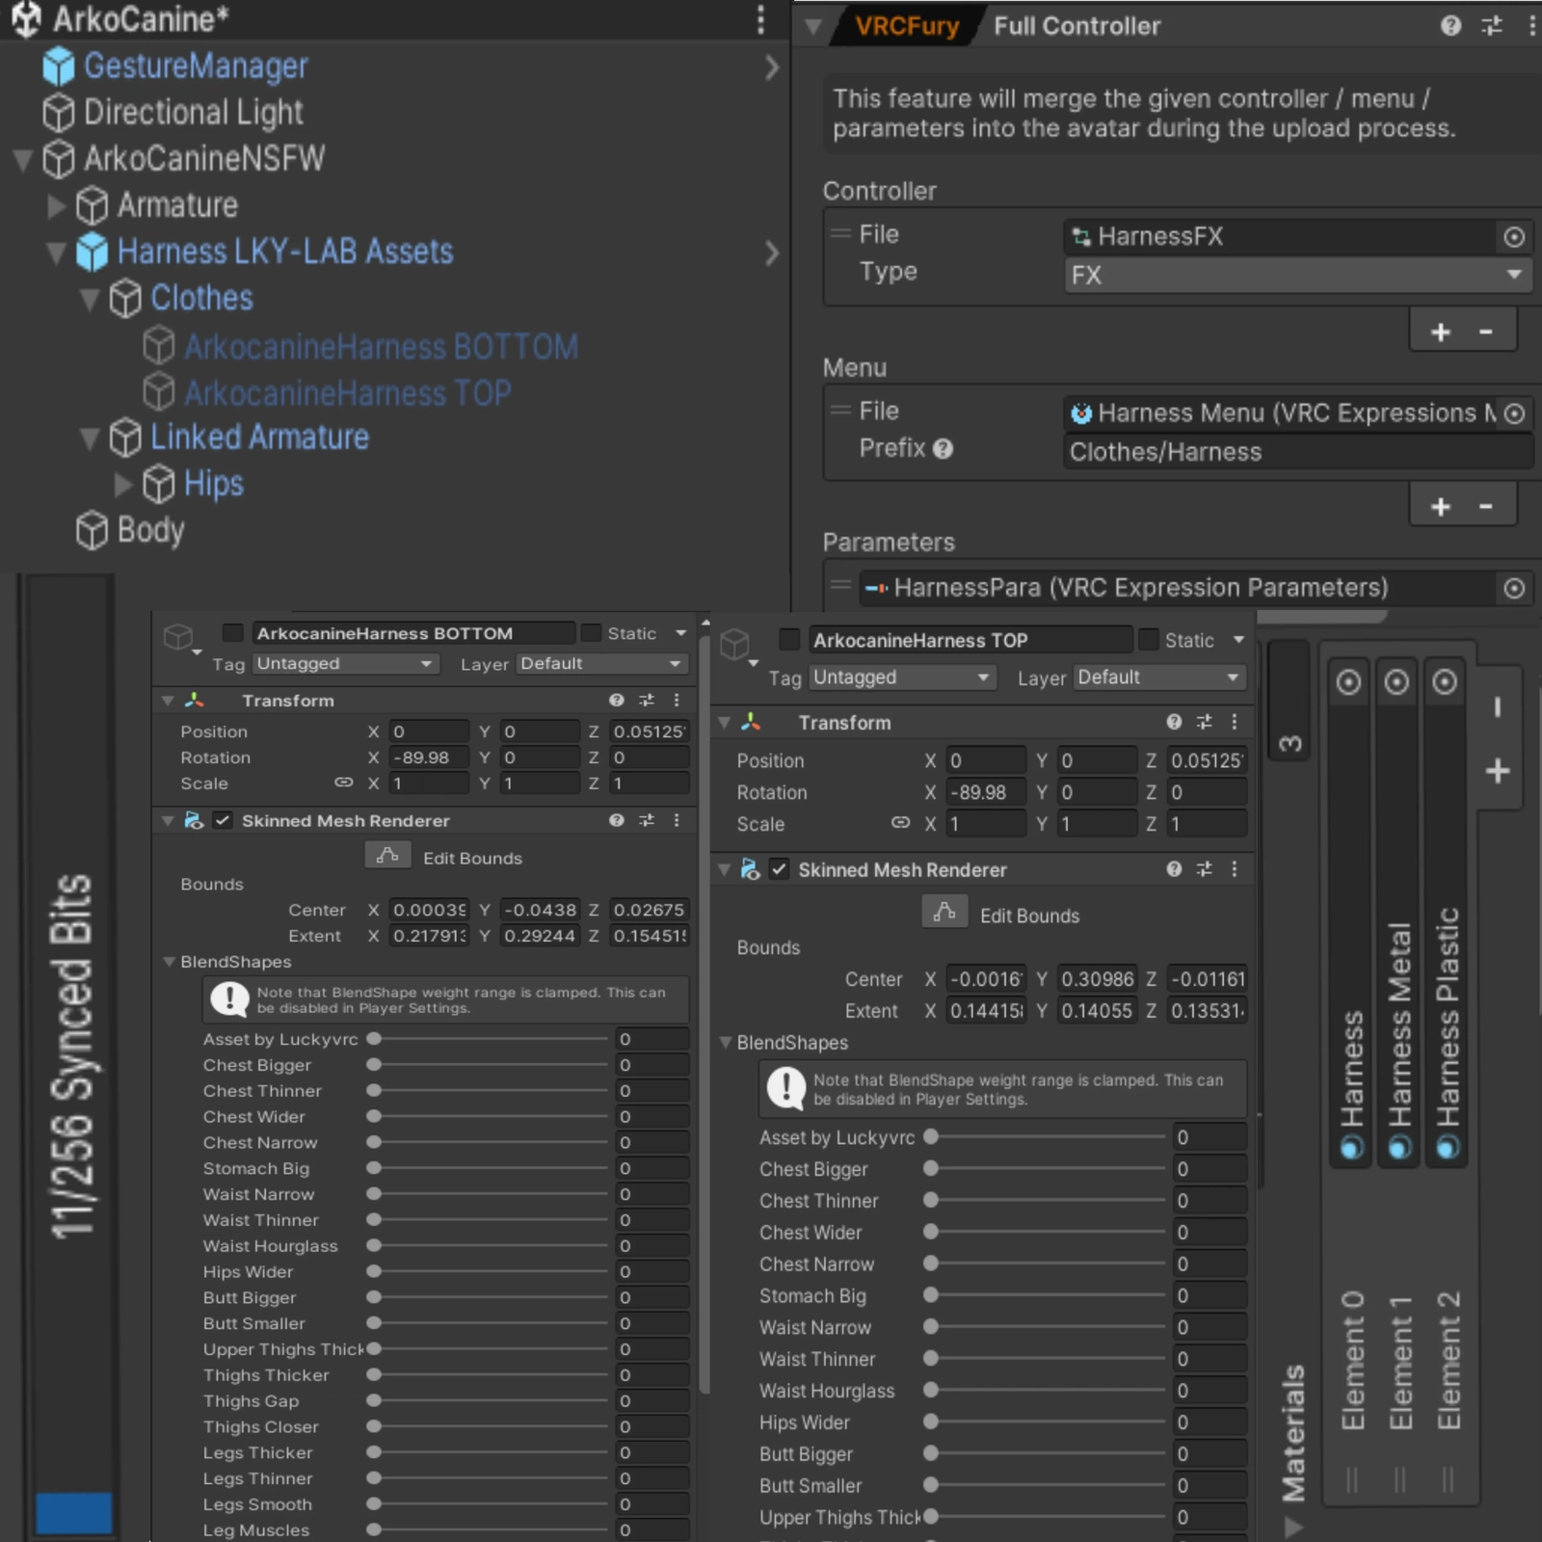This screenshot has width=1542, height=1542.
Task: Click the scale constrain-proportions link icon in TOP inspector
Action: tap(900, 823)
